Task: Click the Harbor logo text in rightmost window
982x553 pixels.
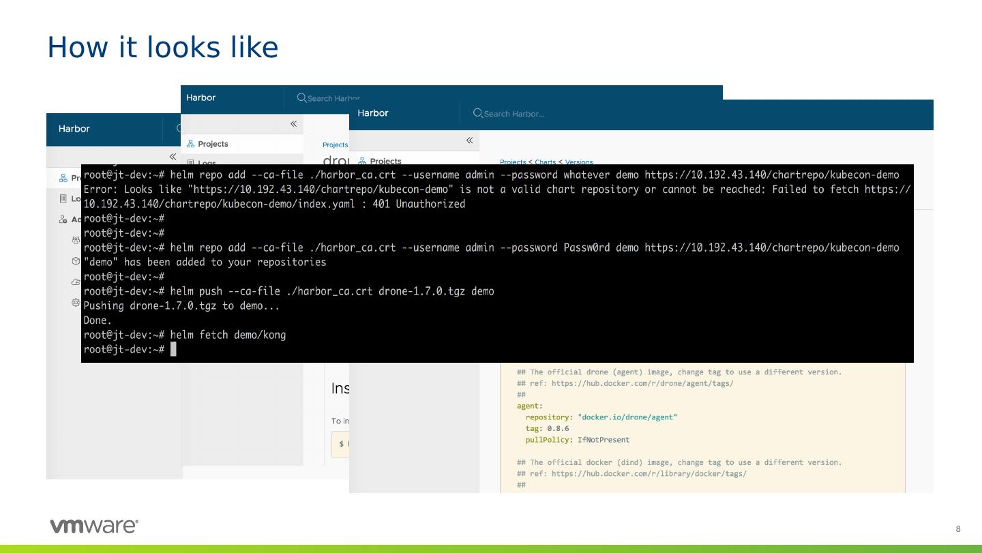Action: pos(372,113)
